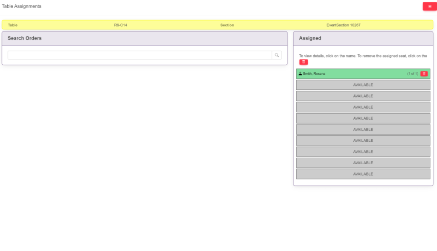The image size is (437, 251).
Task: Close the Table Assignments window with red button
Action: [429, 6]
